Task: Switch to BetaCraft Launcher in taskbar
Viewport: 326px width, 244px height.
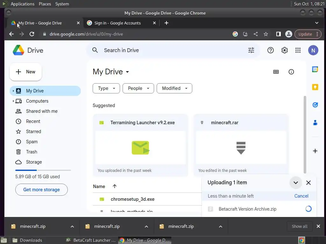Action: click(91, 240)
